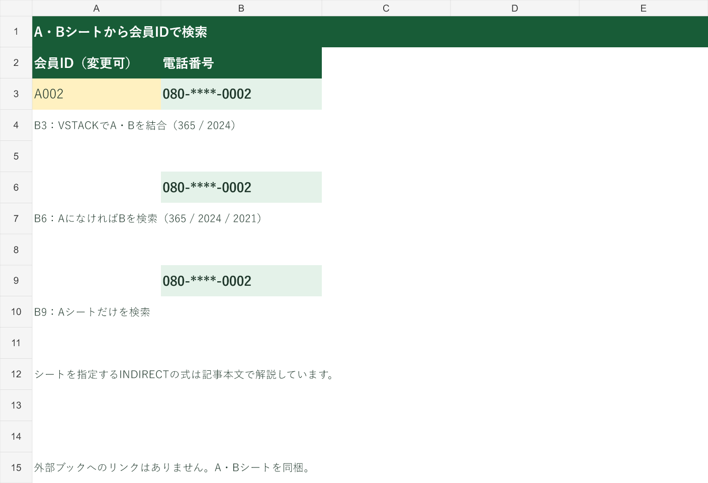This screenshot has width=708, height=483.
Task: Select row 10 header
Action: [16, 312]
